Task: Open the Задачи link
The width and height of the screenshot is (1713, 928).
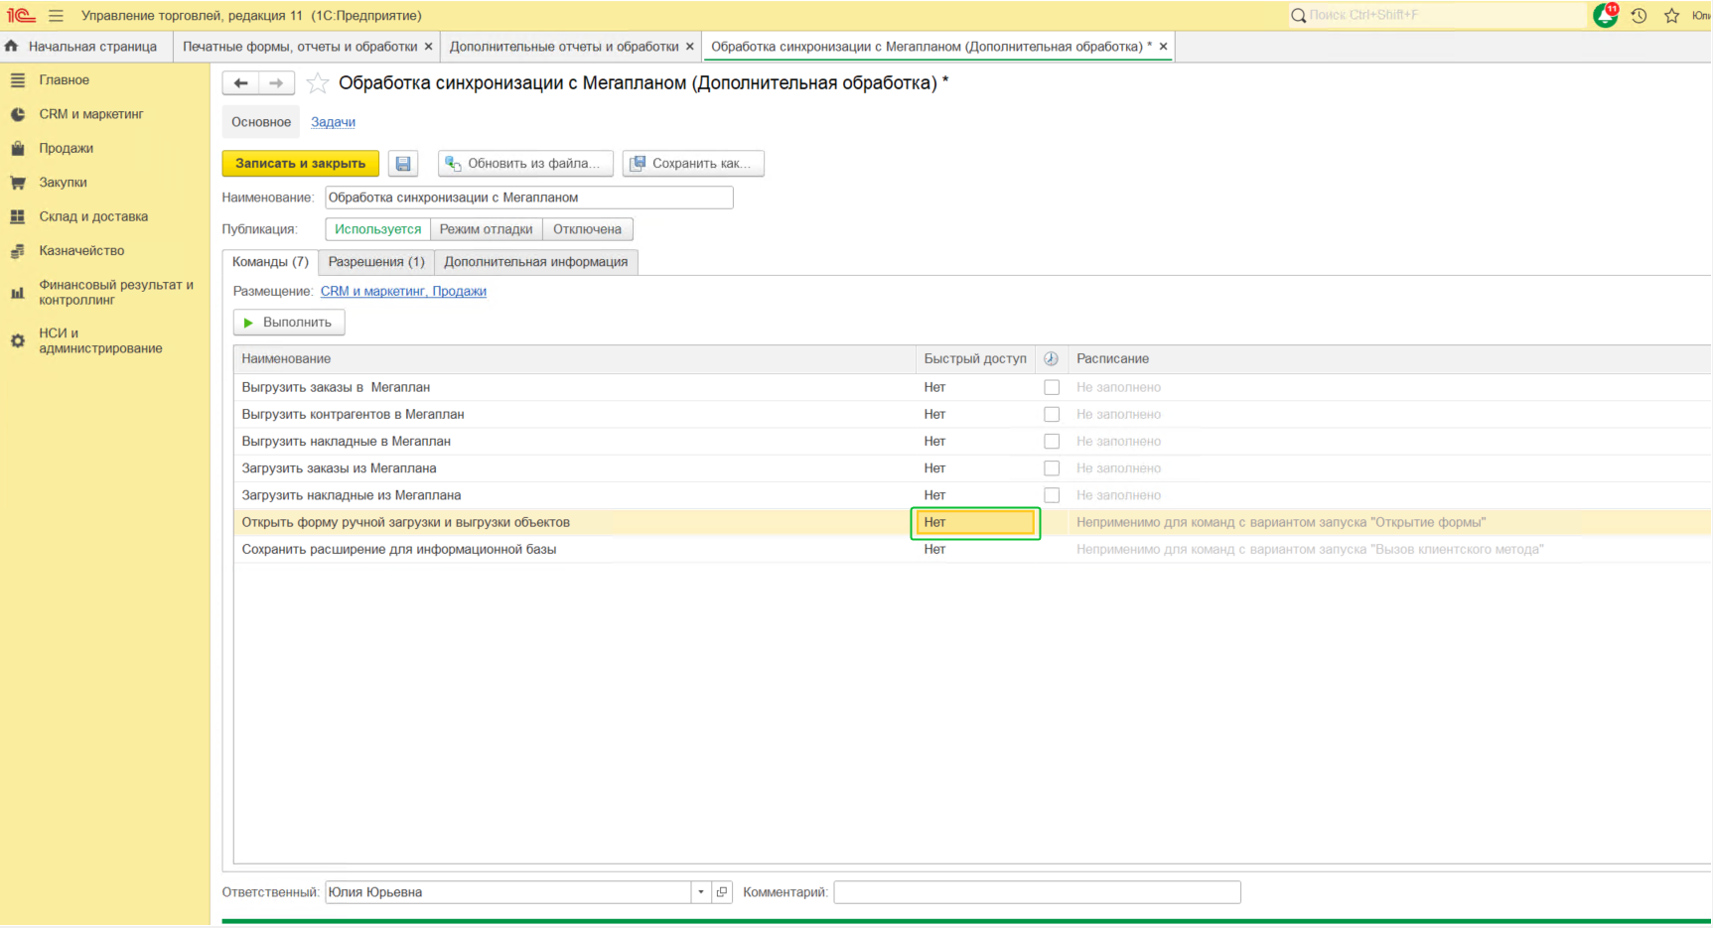Action: [333, 122]
